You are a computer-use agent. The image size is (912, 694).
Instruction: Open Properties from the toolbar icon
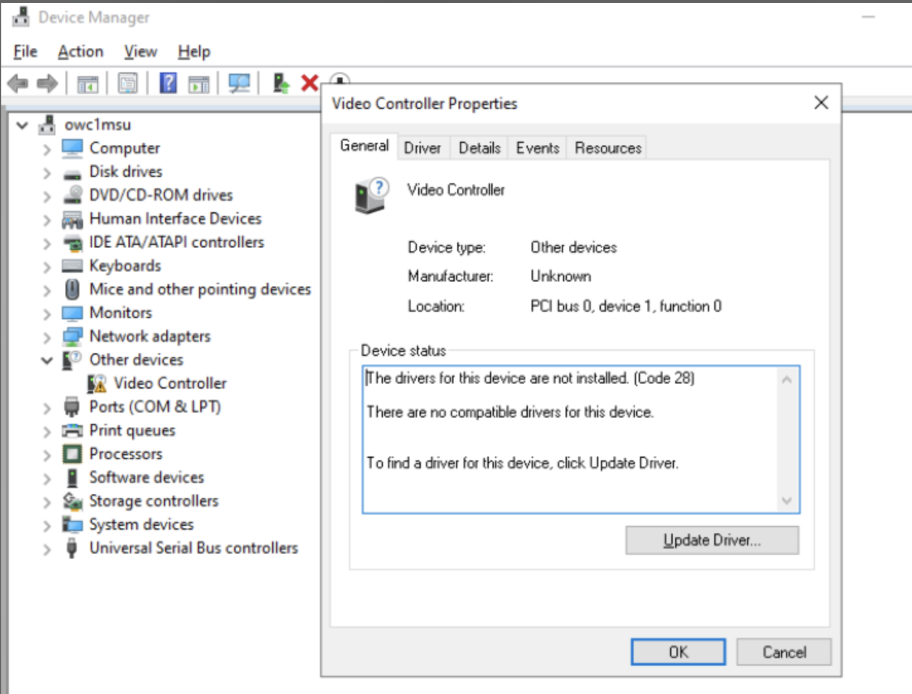[x=128, y=83]
